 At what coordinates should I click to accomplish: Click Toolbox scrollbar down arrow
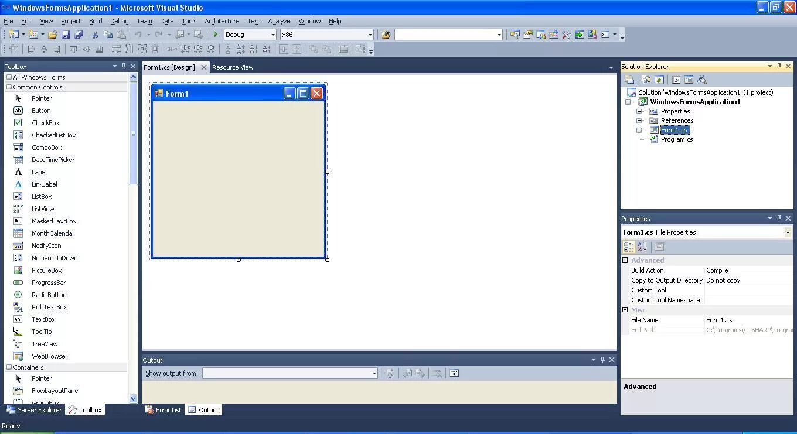(133, 398)
